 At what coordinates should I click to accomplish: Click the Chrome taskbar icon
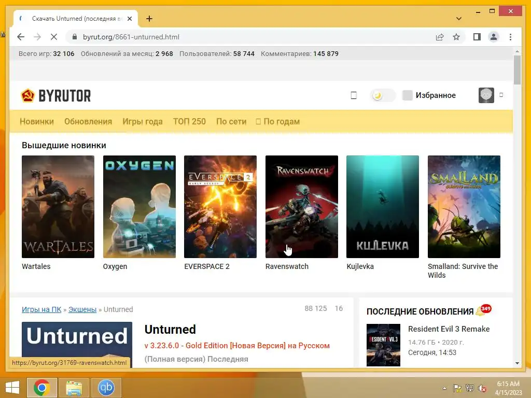coord(41,388)
